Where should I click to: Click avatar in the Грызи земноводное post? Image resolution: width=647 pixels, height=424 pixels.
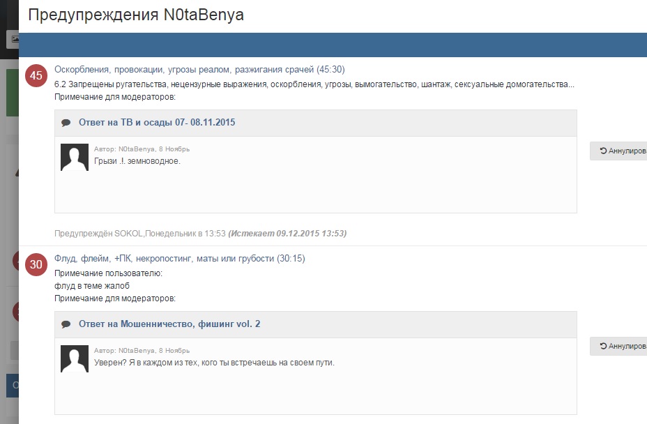click(x=75, y=158)
